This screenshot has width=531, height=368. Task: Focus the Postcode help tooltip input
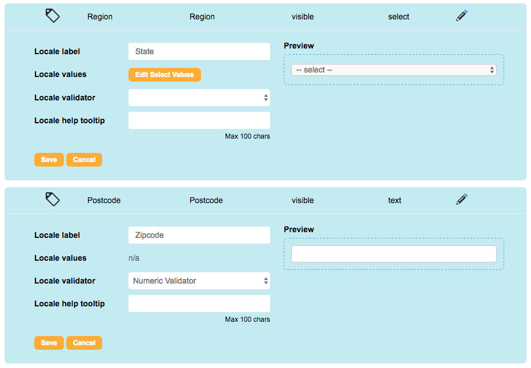point(199,304)
